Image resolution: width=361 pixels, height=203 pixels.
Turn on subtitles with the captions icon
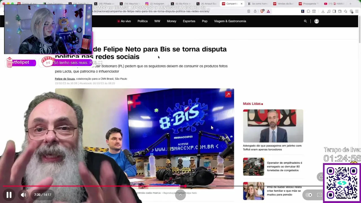coord(320,195)
